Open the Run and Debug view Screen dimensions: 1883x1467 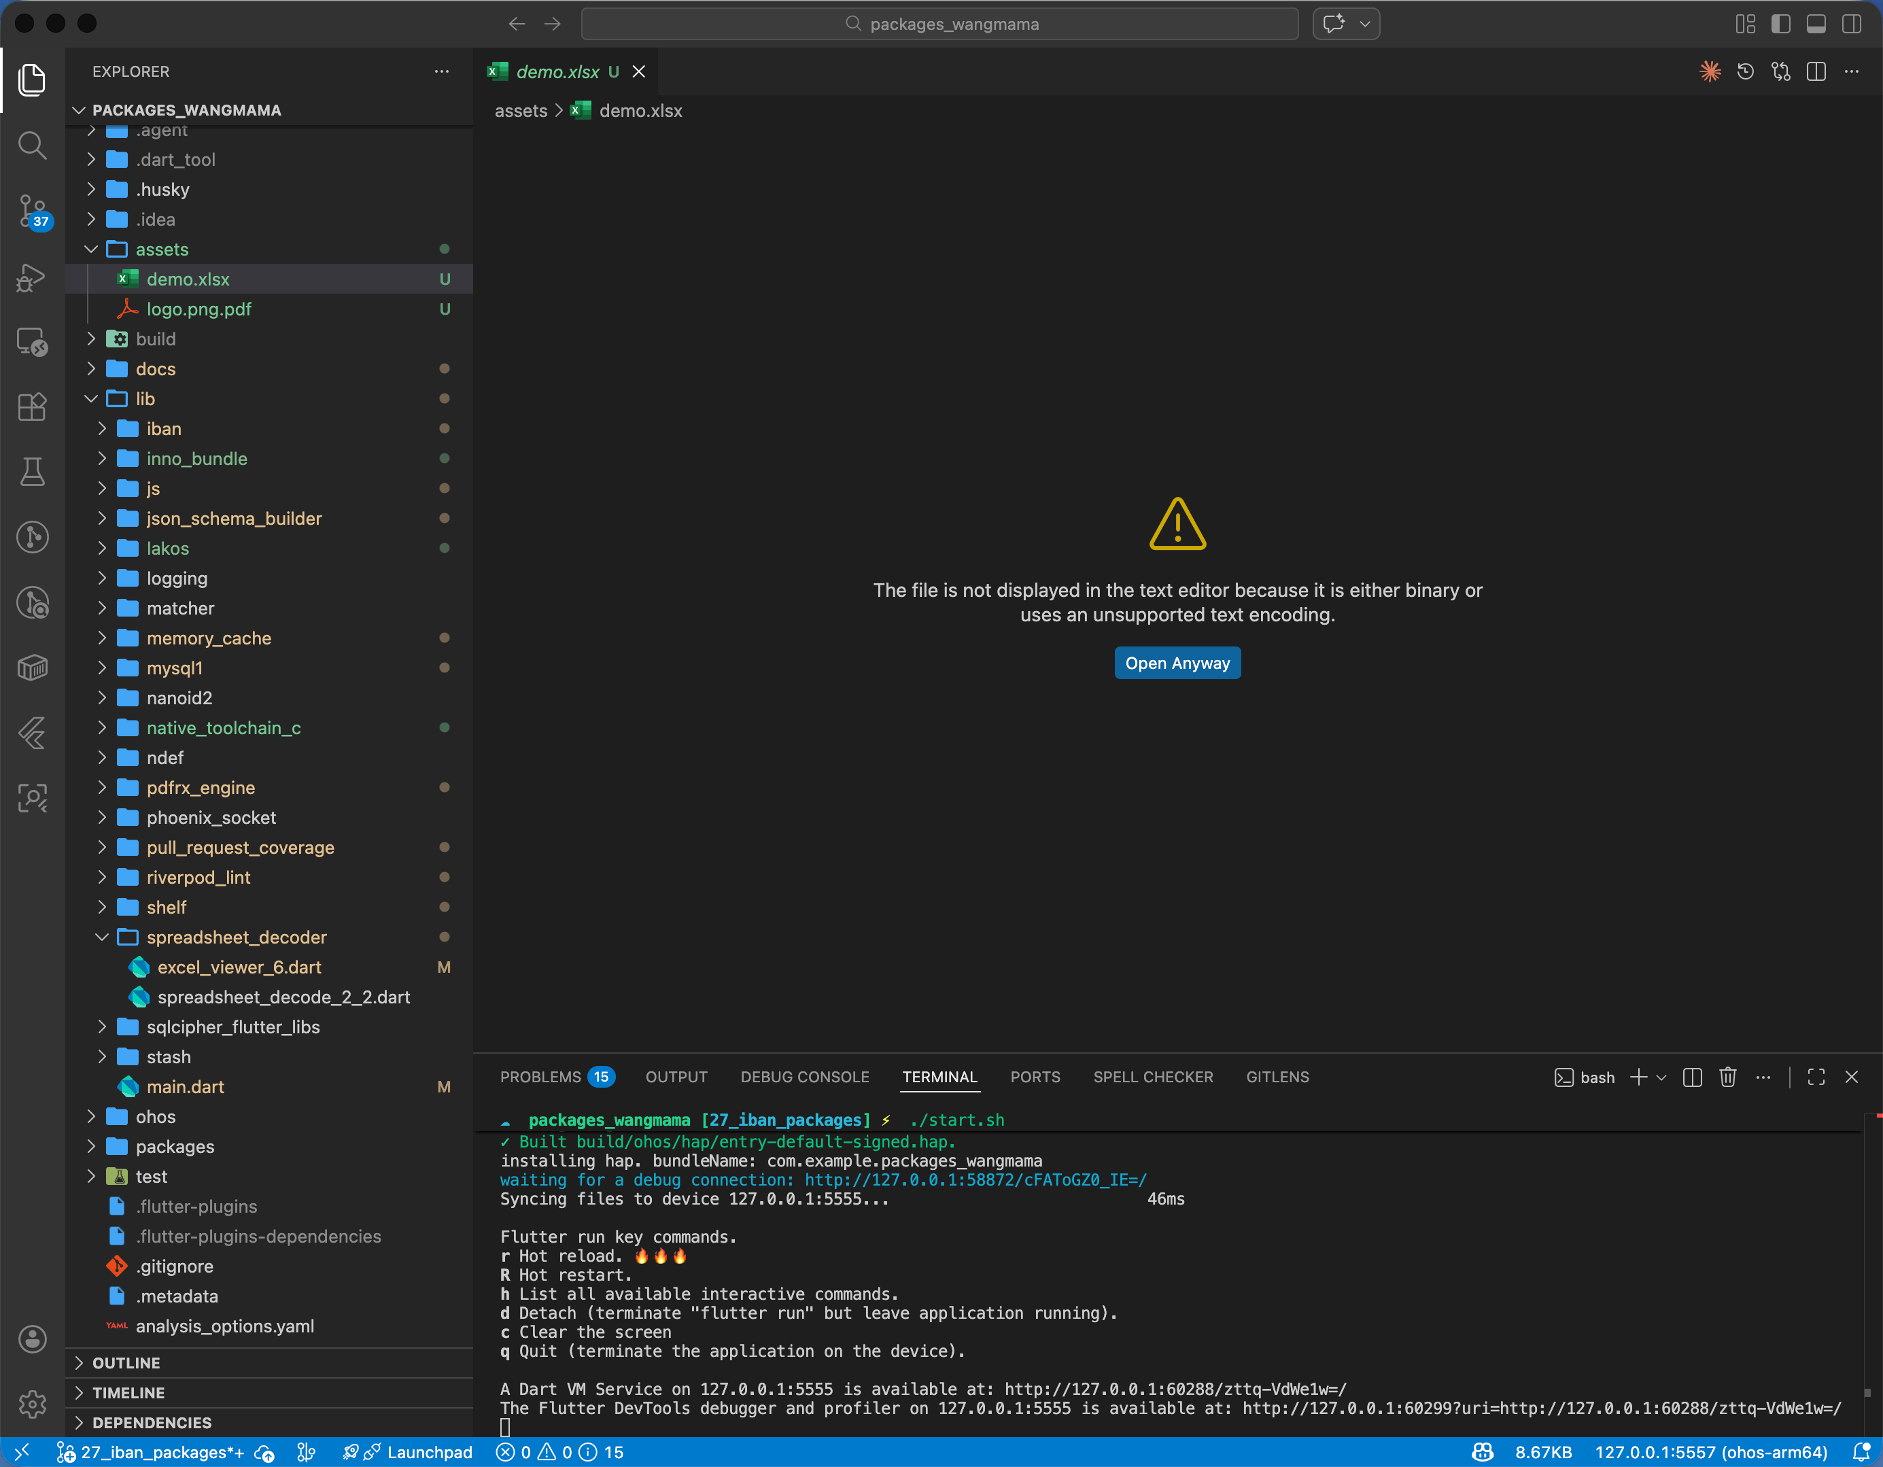32,277
